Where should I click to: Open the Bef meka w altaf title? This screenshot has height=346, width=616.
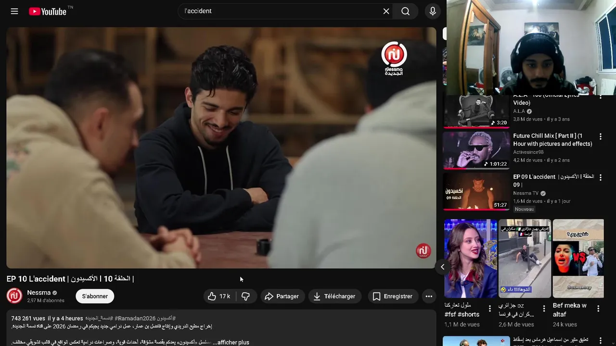(x=569, y=309)
